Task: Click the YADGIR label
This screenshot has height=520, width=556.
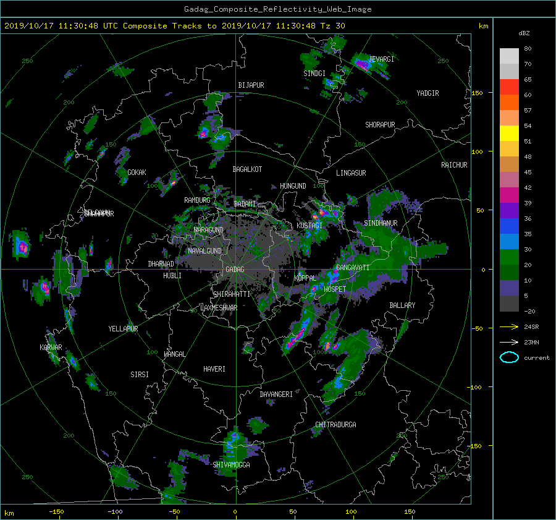Action: [x=428, y=93]
